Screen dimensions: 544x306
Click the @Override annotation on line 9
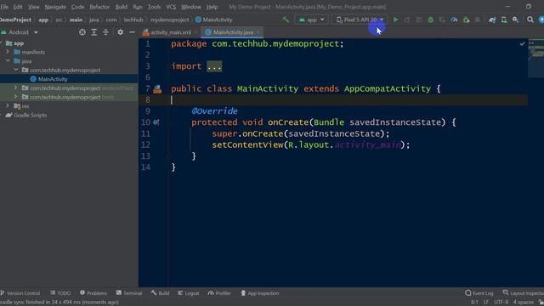tap(214, 111)
